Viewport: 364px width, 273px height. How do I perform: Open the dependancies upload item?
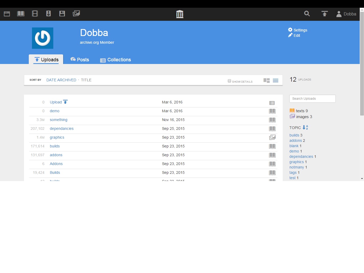(62, 129)
